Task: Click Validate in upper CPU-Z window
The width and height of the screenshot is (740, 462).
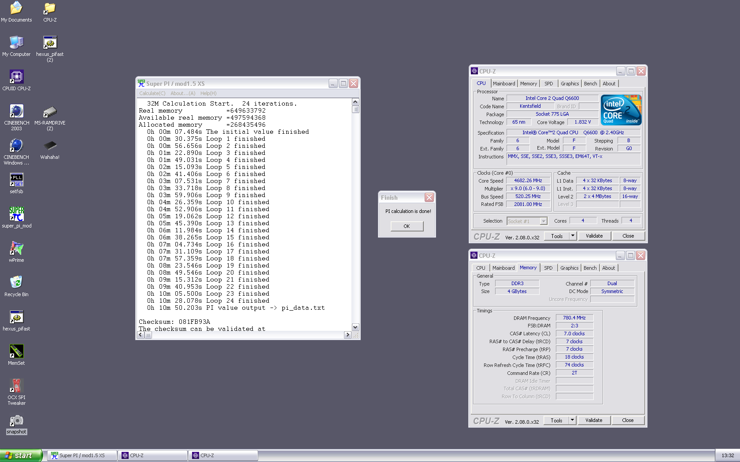Action: [594, 236]
